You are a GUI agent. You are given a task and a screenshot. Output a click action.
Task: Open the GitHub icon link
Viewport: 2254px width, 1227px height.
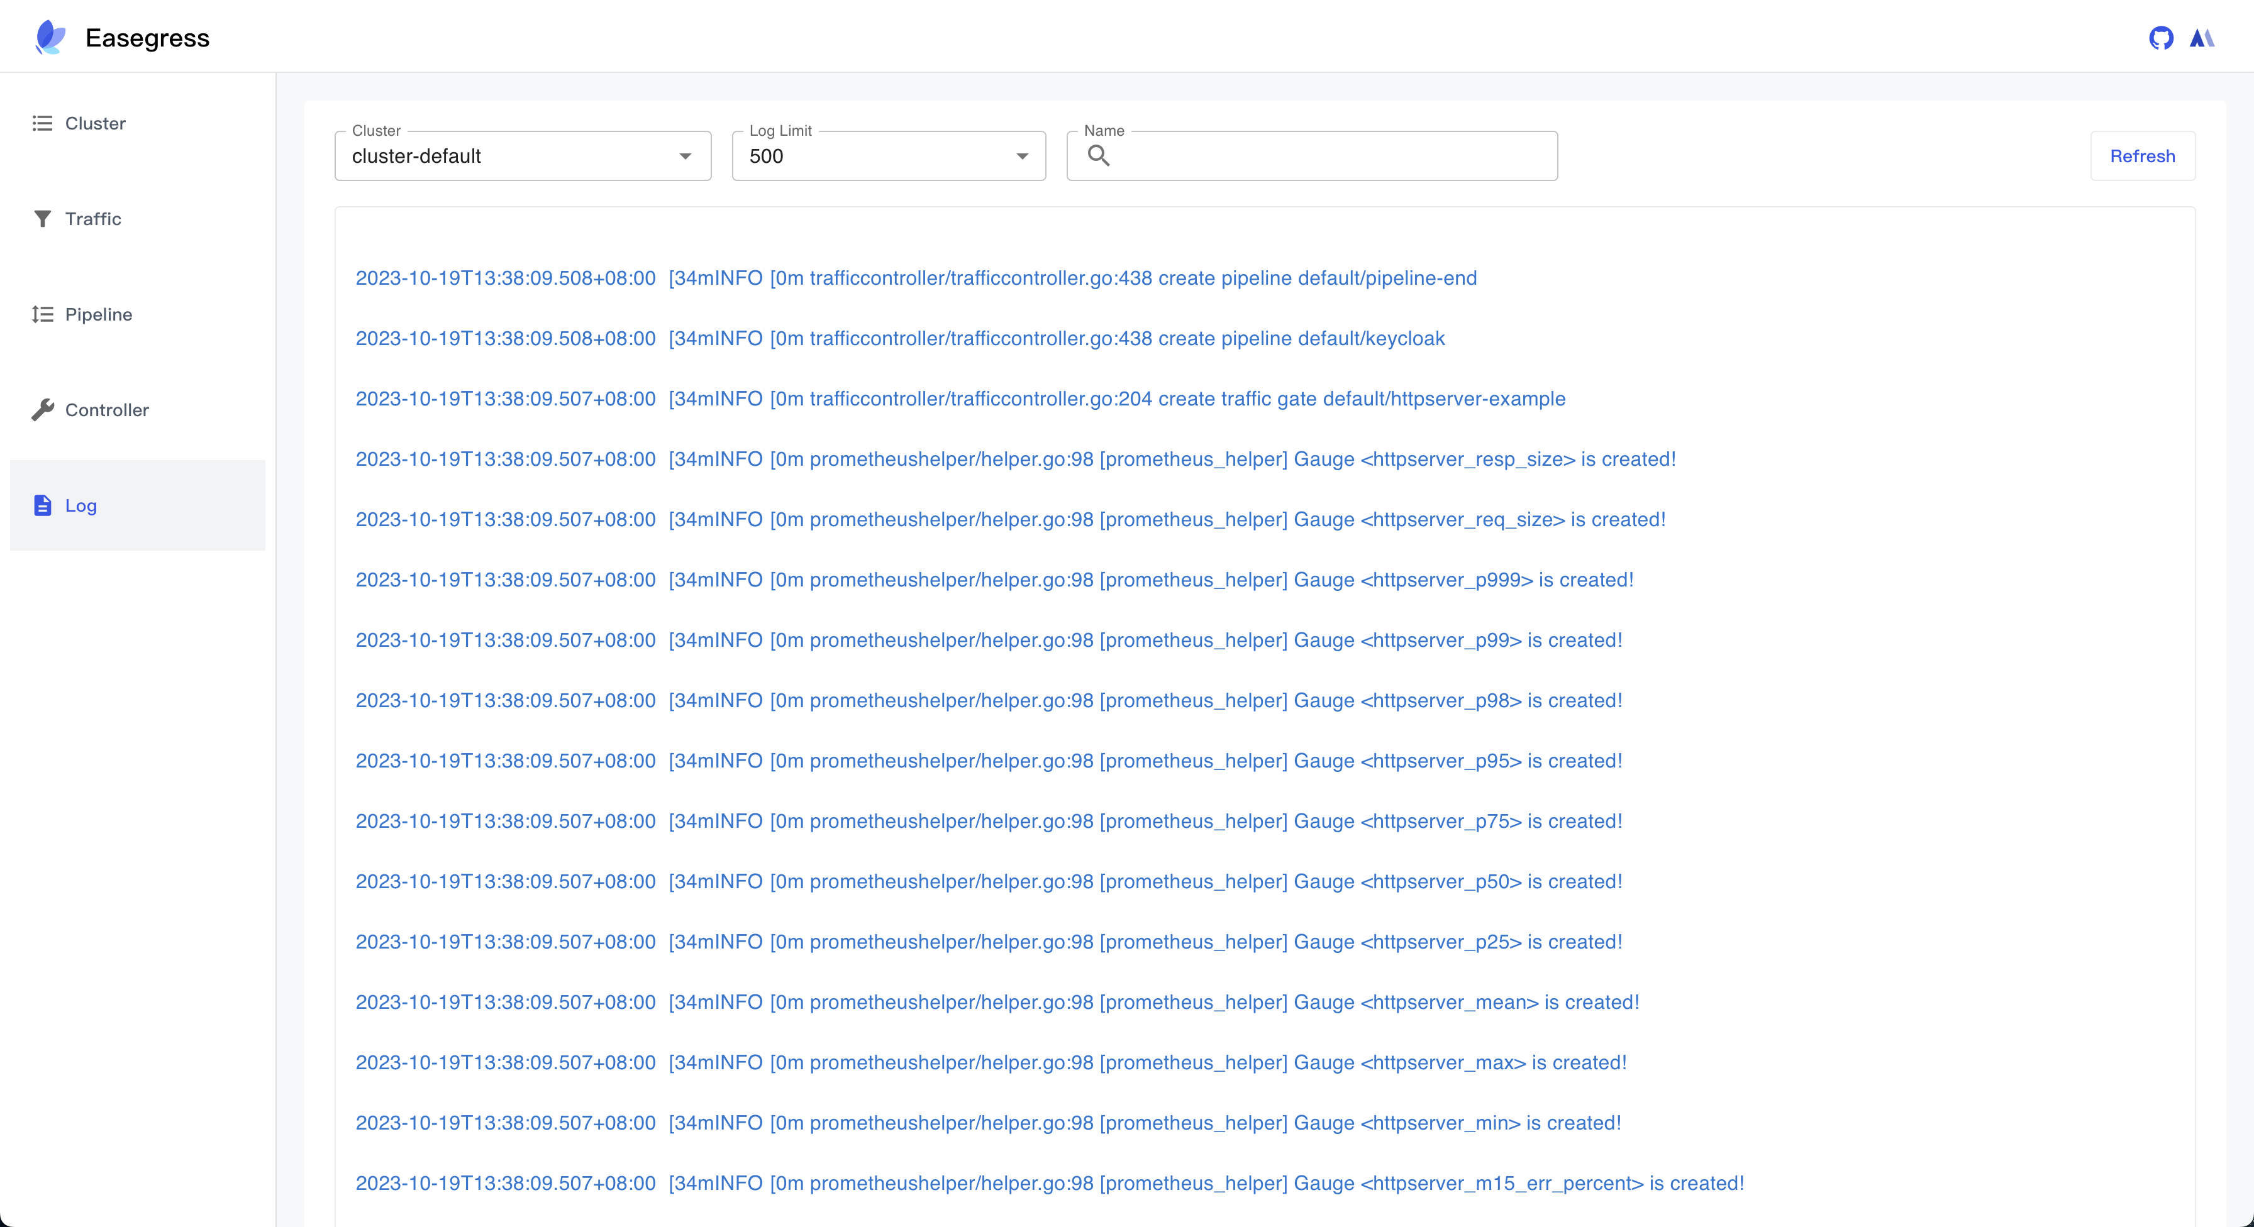click(2160, 38)
